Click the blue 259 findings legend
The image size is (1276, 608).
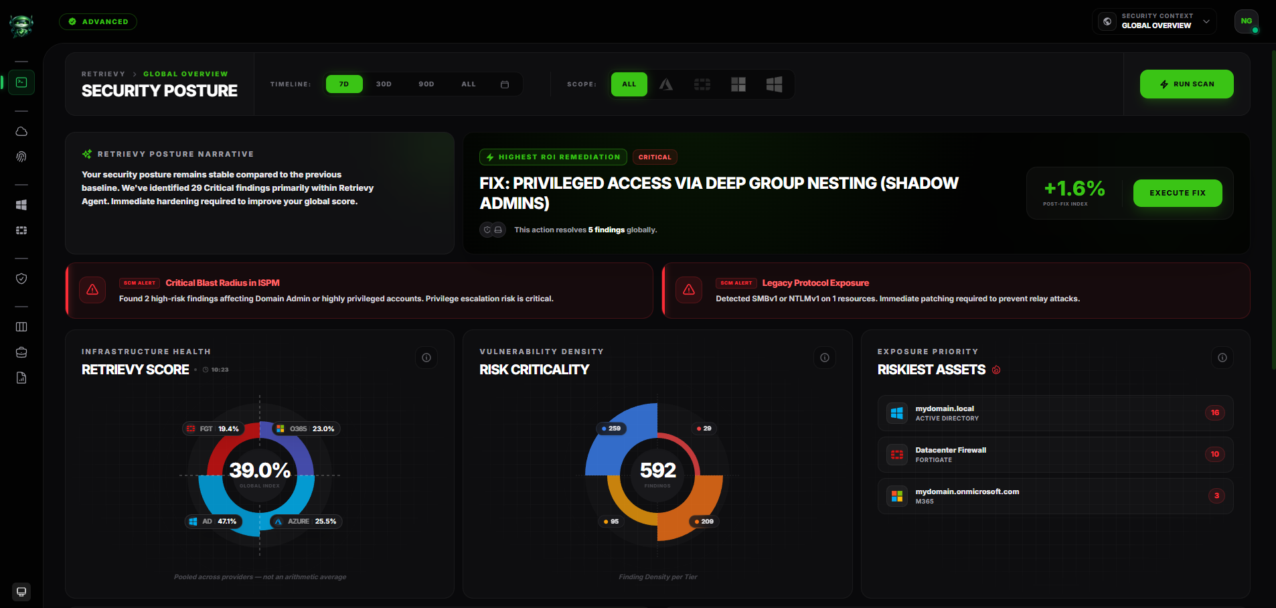611,429
